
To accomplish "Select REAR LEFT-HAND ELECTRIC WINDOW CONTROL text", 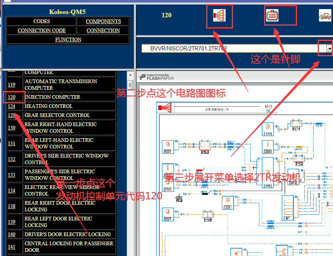I will [x=59, y=144].
